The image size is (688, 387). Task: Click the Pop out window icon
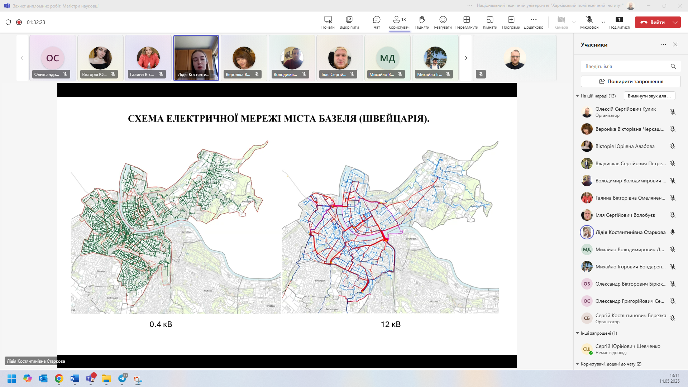coord(349,20)
